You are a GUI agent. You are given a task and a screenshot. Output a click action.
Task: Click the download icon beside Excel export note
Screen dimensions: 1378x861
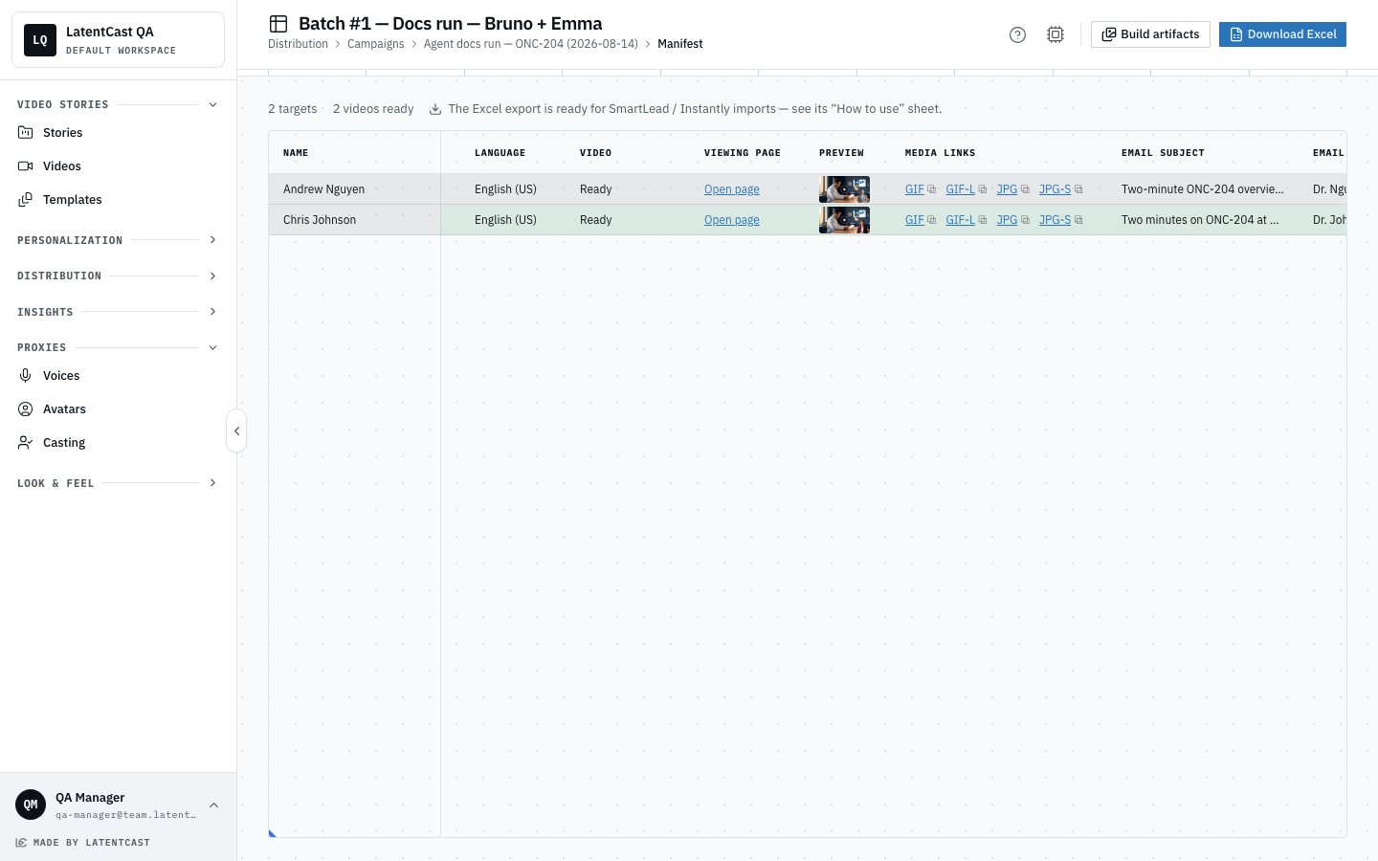(x=435, y=109)
